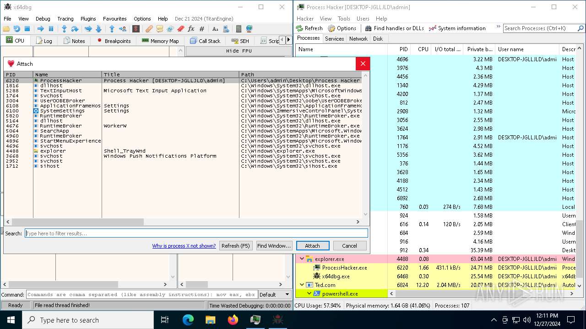
Task: Open the Tools menu in Process Hacker
Action: click(x=344, y=19)
